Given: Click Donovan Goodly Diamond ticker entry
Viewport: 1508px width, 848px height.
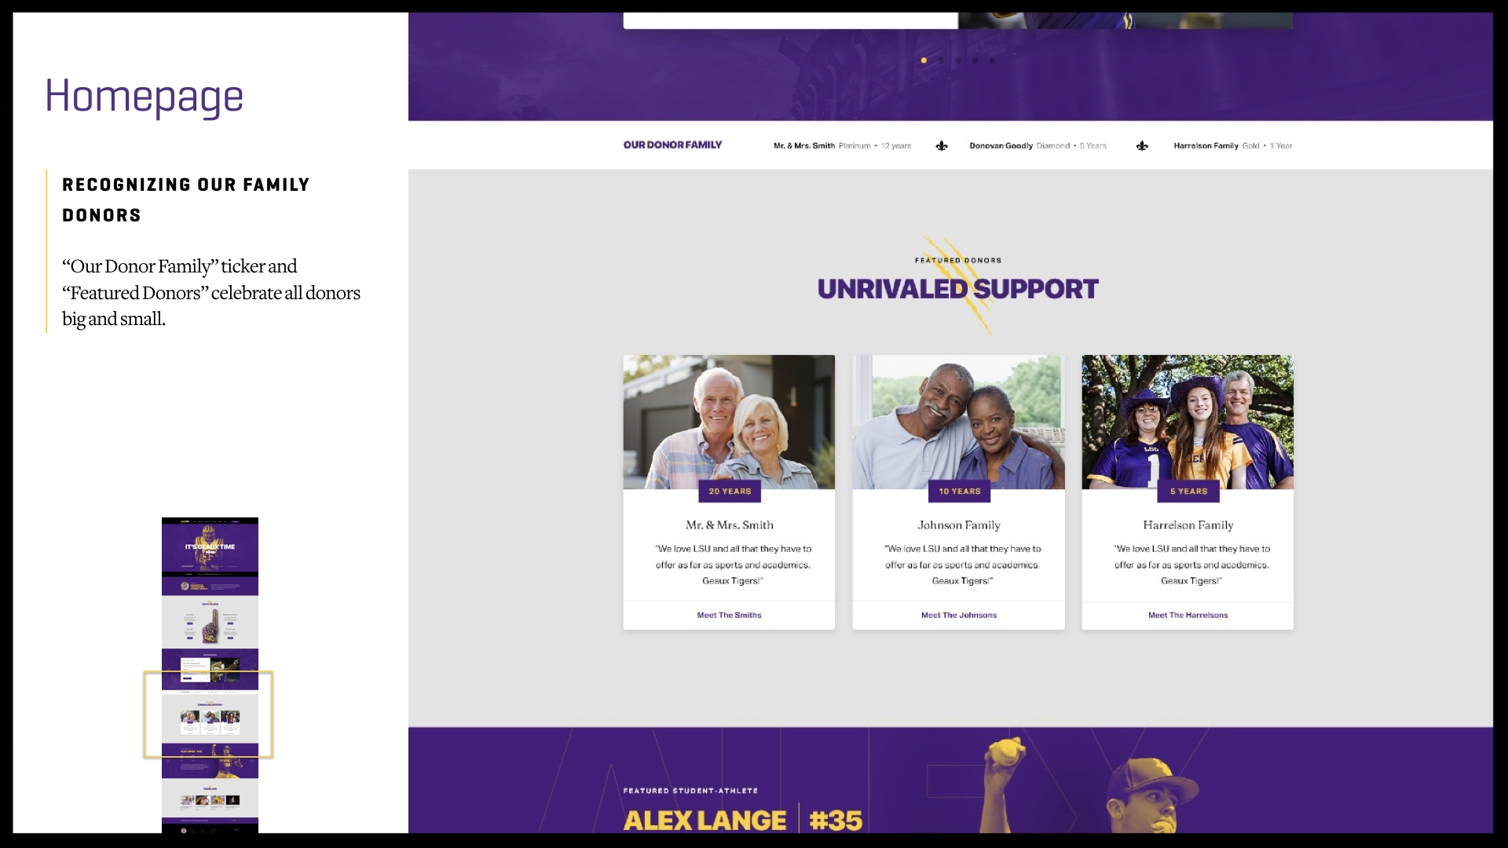Looking at the screenshot, I should 1038,146.
